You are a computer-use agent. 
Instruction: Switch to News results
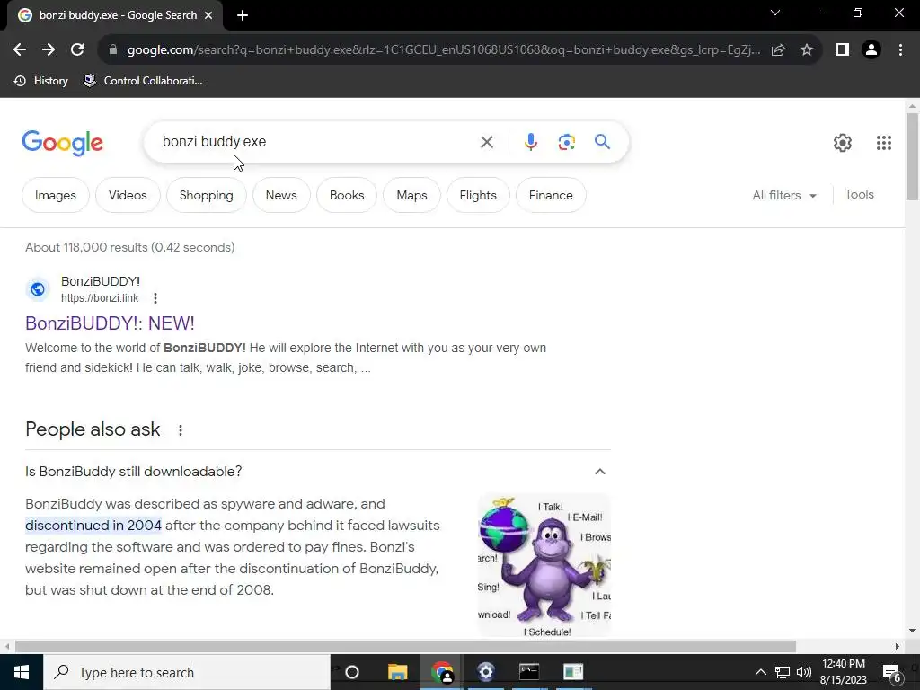281,195
